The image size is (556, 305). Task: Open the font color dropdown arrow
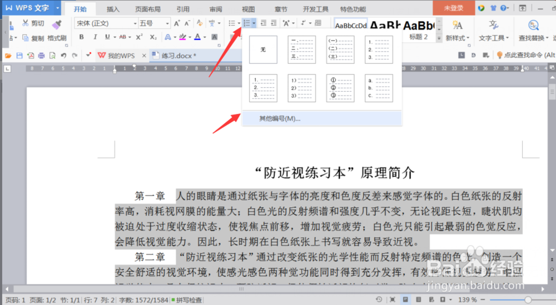point(205,37)
